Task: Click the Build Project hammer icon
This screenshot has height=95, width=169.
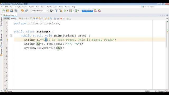Action: (57, 11)
